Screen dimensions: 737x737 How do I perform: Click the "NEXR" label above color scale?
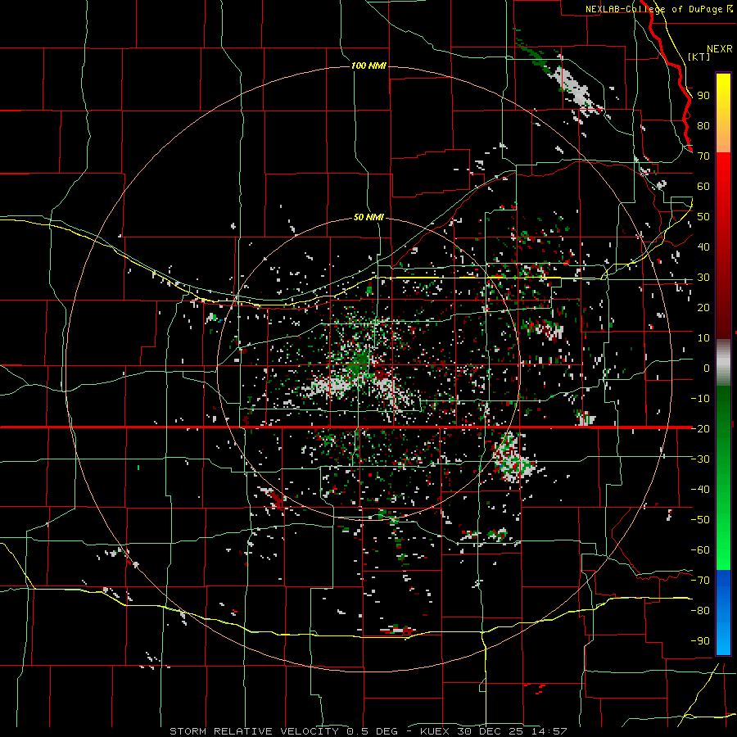tap(720, 49)
